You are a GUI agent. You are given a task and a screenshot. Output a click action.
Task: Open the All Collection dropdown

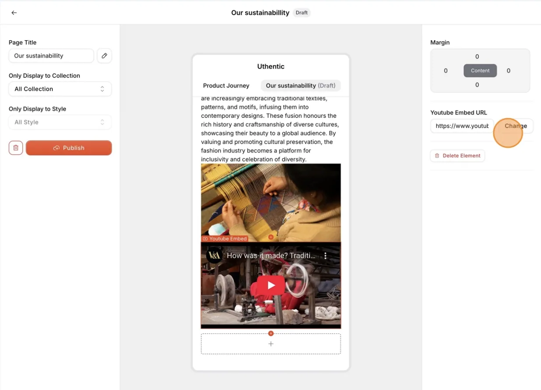(x=60, y=89)
